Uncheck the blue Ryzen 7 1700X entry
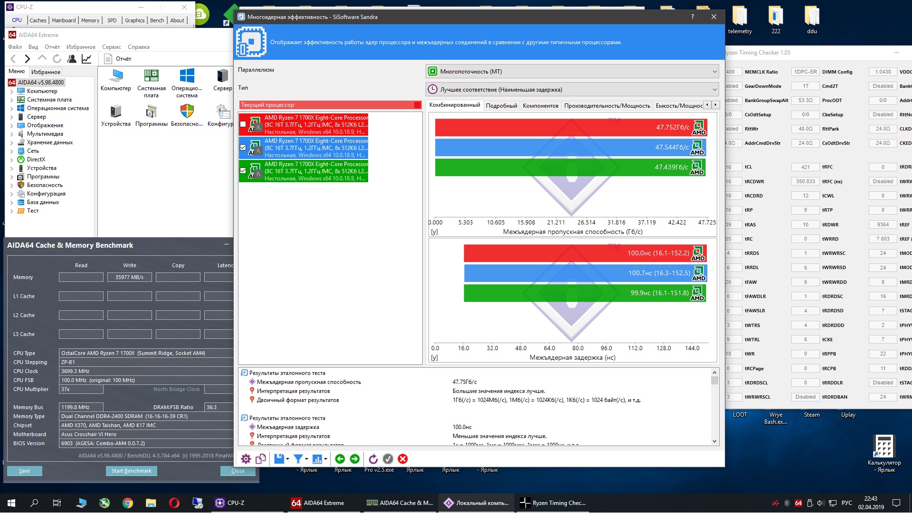Screen dimensions: 912x513 click(x=243, y=148)
